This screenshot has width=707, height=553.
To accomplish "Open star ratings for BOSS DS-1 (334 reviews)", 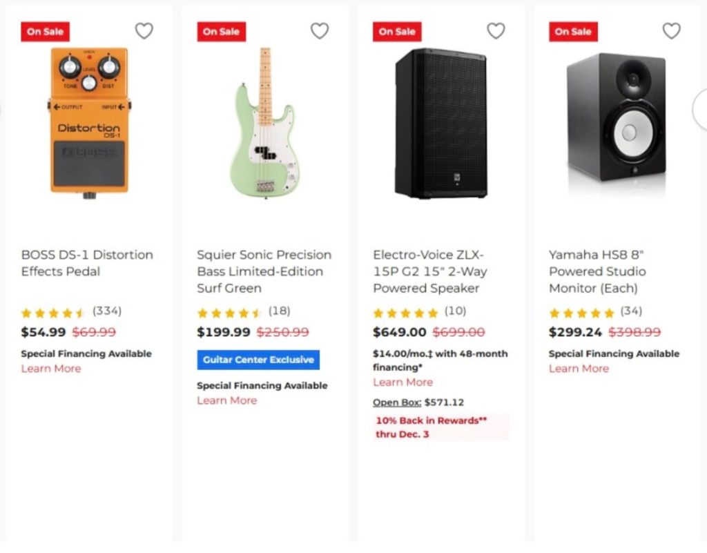I will click(x=54, y=313).
